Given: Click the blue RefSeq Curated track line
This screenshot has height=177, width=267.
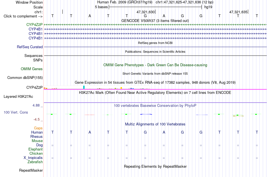Looking at the screenshot, I should [x=155, y=47].
